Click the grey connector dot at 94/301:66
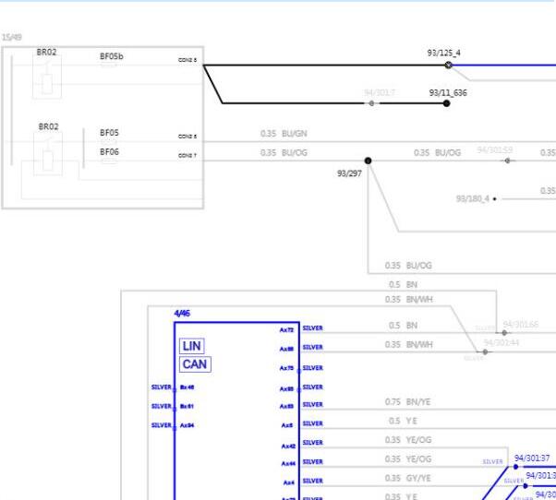 [504, 332]
